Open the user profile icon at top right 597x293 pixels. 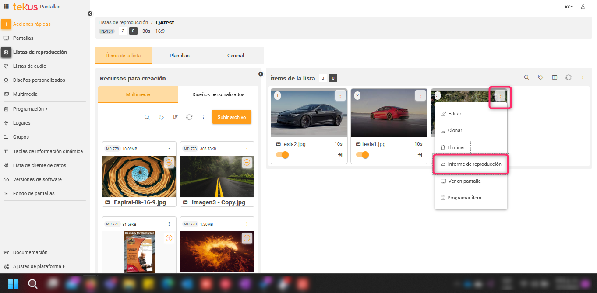click(583, 7)
